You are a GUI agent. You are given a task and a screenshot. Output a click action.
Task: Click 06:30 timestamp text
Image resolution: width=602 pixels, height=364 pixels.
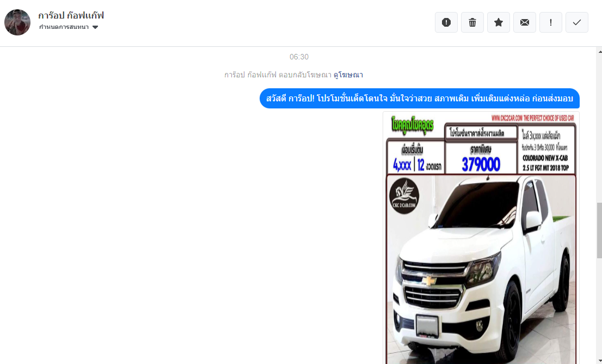299,57
